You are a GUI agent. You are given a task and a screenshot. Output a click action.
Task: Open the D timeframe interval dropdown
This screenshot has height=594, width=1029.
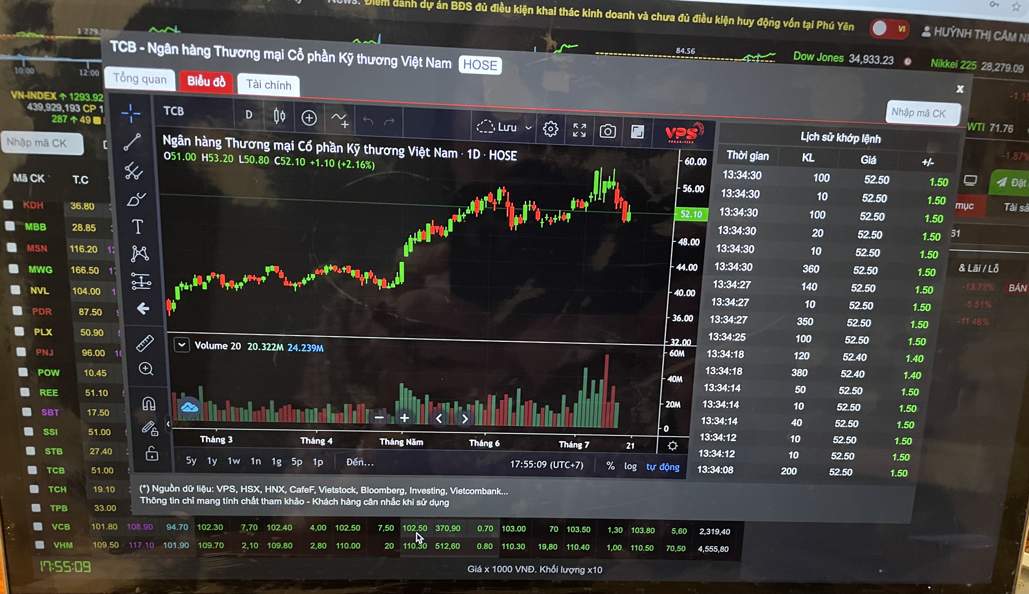pos(249,115)
